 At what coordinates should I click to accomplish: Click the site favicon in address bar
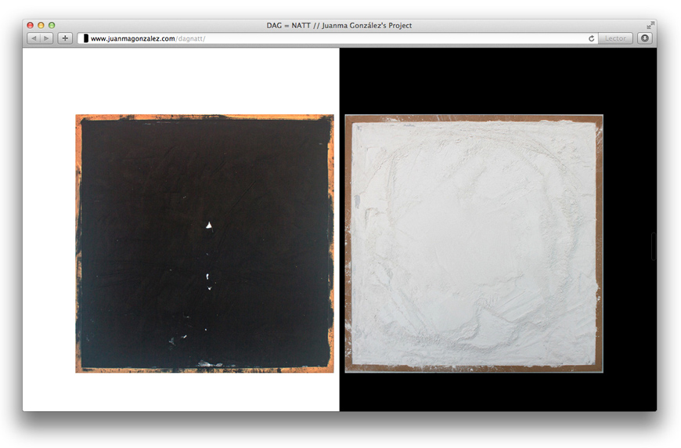coord(86,38)
